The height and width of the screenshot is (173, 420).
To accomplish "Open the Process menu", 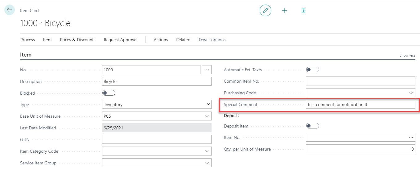I will click(27, 40).
